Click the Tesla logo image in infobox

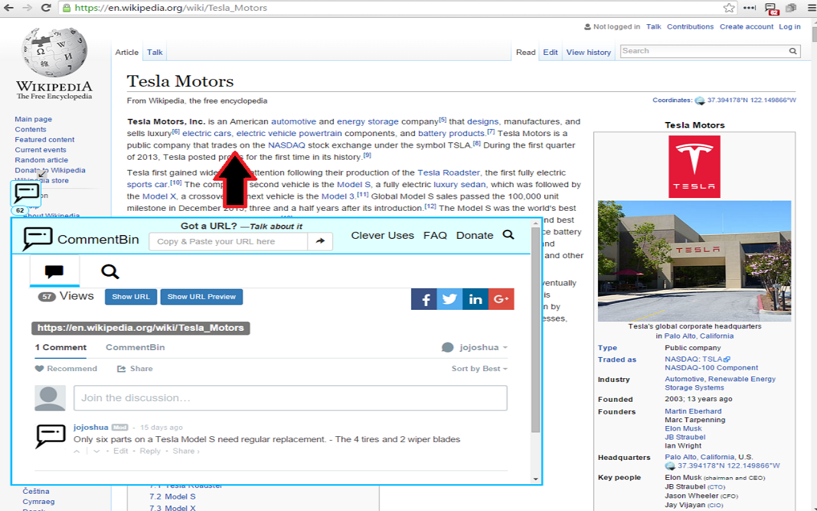tap(694, 167)
